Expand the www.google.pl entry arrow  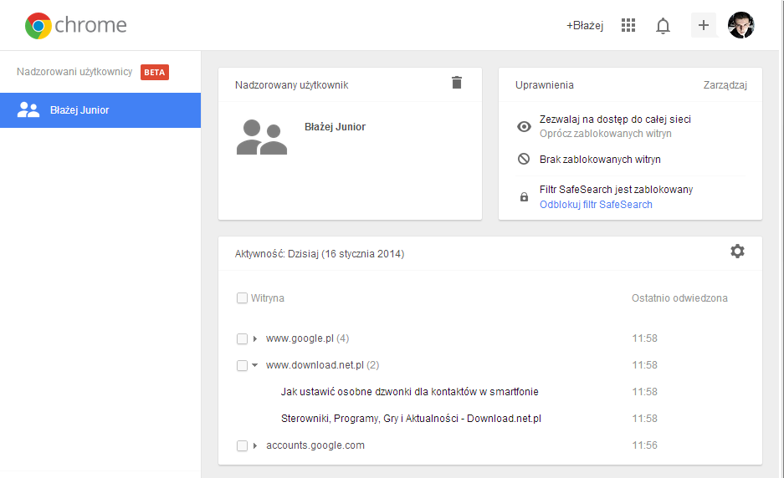(x=255, y=338)
